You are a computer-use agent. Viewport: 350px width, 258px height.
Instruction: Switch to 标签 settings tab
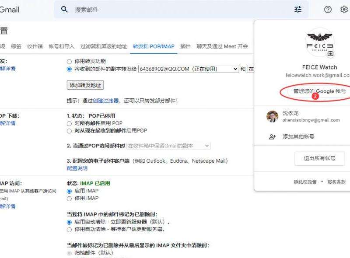coord(16,46)
